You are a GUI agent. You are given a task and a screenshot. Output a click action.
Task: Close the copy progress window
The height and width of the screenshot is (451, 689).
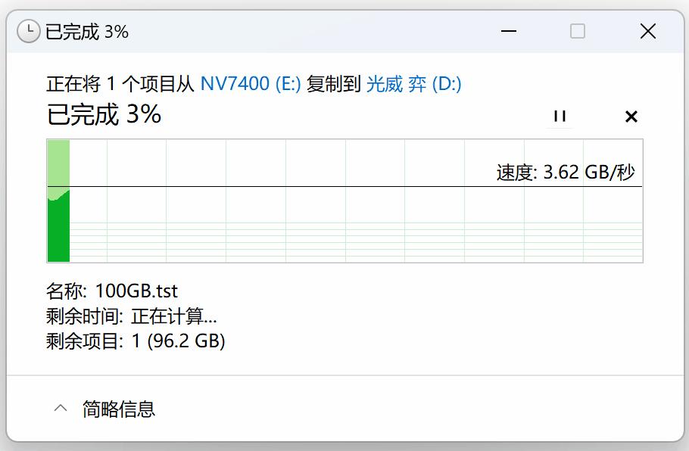click(648, 31)
